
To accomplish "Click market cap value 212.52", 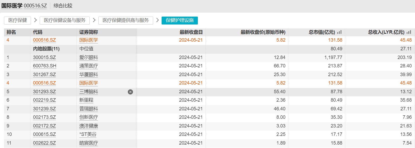I will [x=335, y=75].
